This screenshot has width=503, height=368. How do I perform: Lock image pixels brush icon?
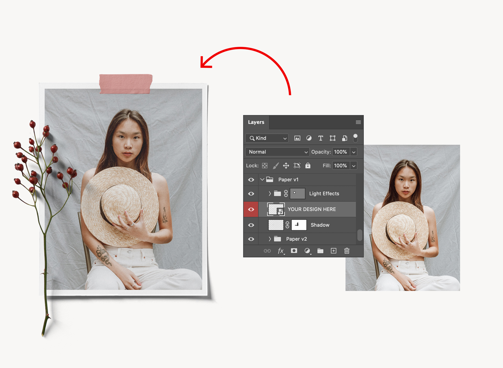(276, 165)
